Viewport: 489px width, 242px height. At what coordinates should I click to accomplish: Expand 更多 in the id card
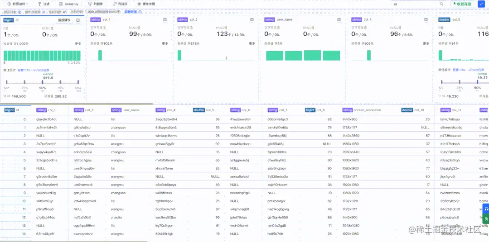click(78, 43)
